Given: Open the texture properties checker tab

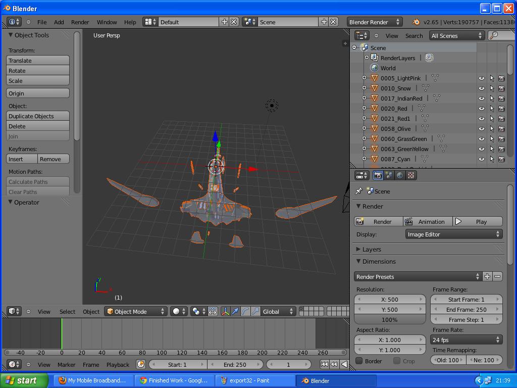Looking at the screenshot, I should tap(411, 175).
